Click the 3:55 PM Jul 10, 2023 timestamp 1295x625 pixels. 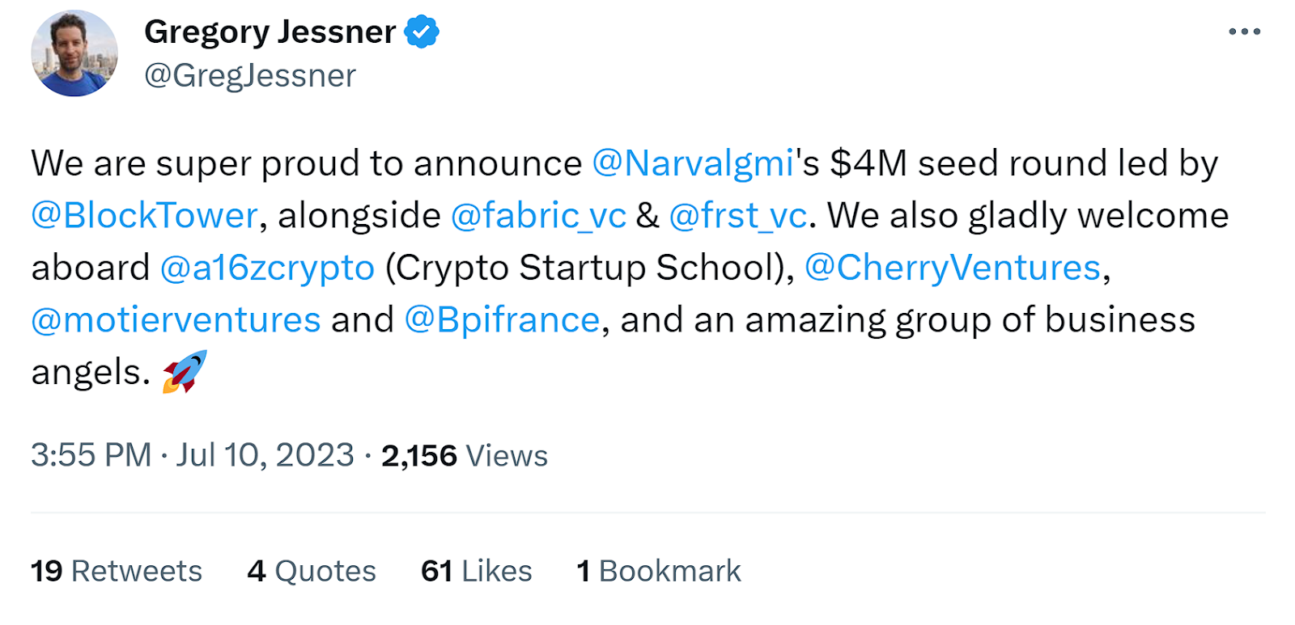tap(193, 455)
